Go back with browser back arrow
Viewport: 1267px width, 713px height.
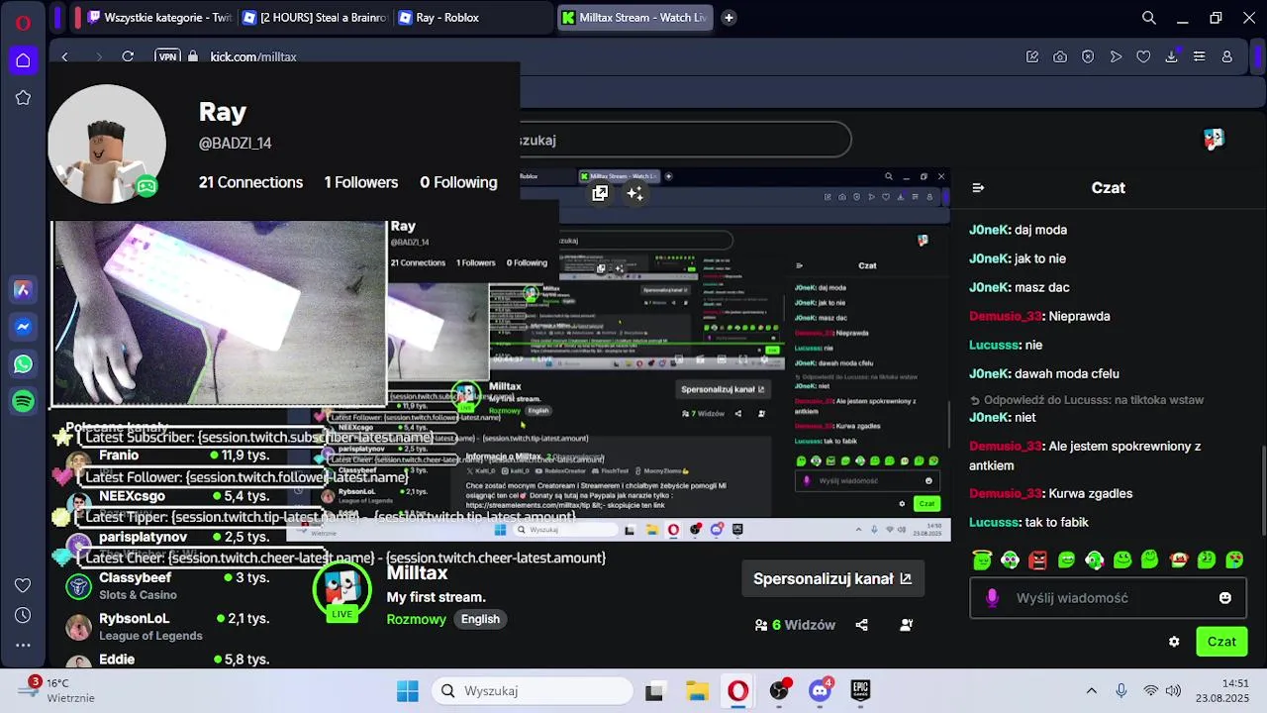pyautogui.click(x=64, y=56)
